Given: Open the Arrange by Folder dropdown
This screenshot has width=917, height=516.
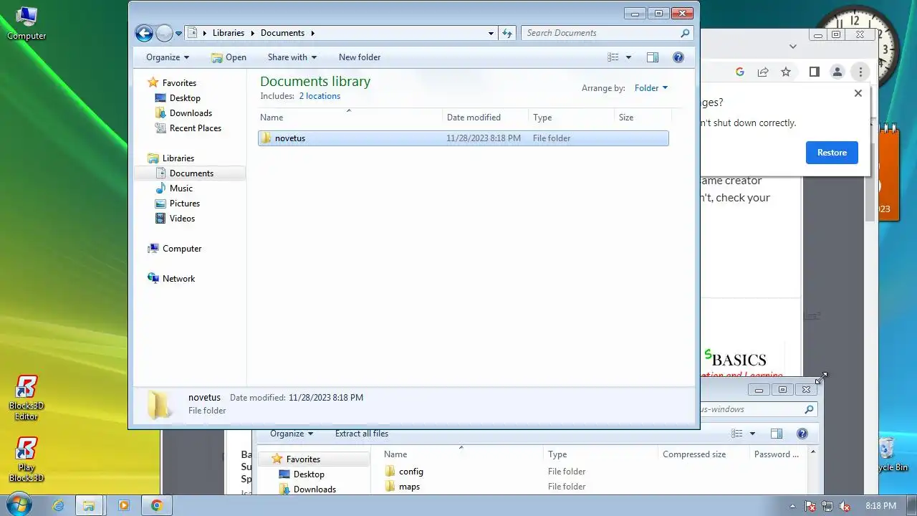Looking at the screenshot, I should click(x=650, y=88).
